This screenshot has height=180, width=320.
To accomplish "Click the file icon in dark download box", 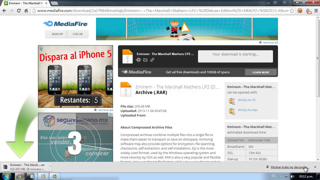I will (x=127, y=56).
